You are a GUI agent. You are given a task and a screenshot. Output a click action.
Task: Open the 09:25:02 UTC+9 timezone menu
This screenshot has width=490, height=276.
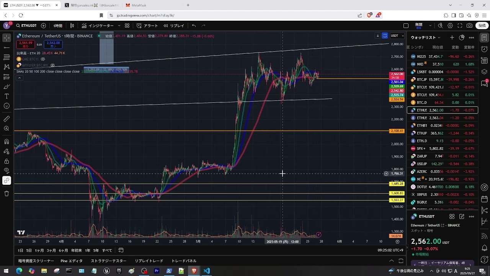pos(390,250)
